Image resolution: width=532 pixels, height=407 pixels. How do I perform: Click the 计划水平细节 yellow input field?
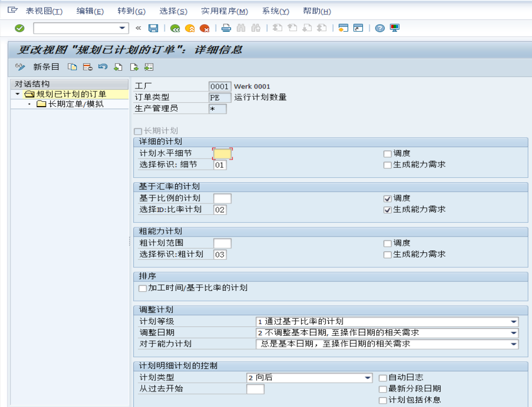[223, 154]
